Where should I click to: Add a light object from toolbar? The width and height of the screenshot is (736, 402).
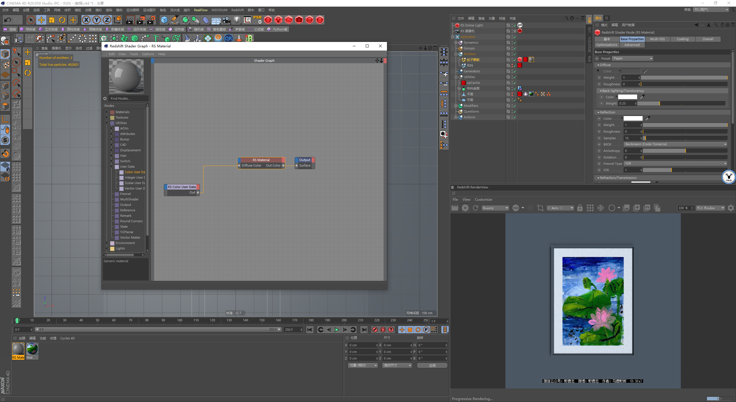click(237, 20)
